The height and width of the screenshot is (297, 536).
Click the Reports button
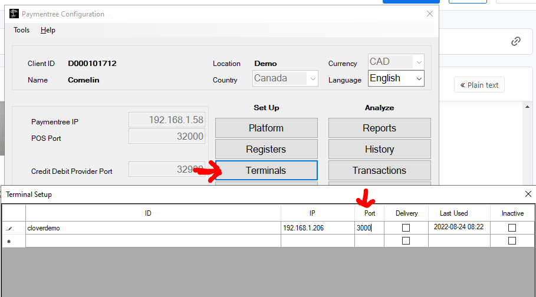point(379,128)
